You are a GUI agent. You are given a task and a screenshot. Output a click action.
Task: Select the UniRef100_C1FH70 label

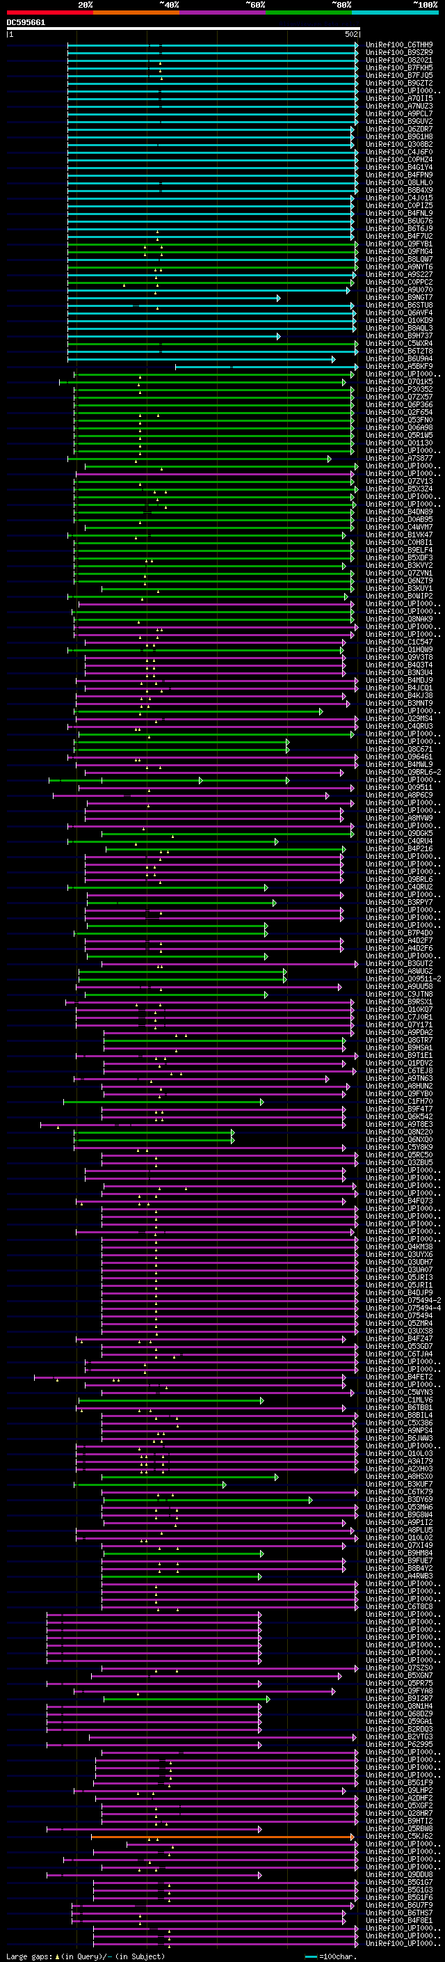click(399, 1101)
